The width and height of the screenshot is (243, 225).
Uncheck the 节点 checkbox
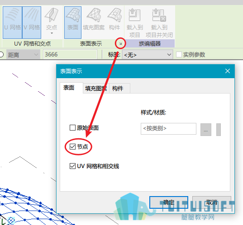[x=72, y=146]
